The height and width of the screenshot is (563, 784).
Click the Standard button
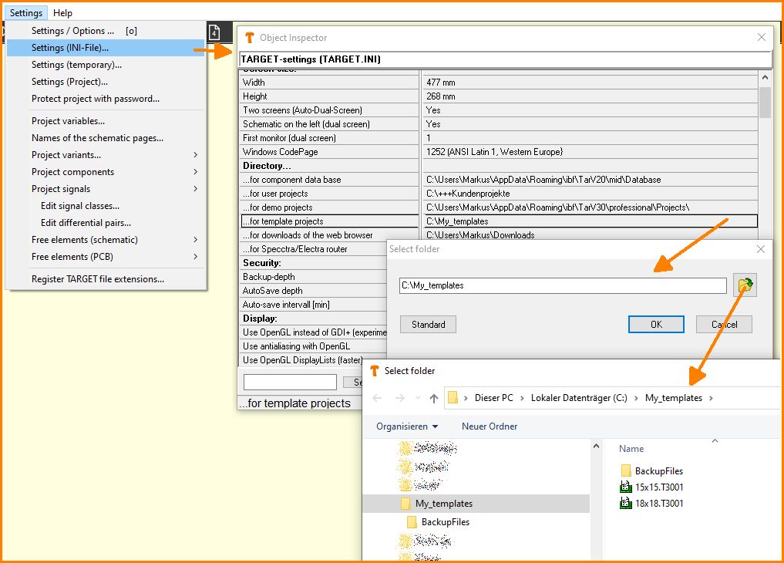coord(428,325)
